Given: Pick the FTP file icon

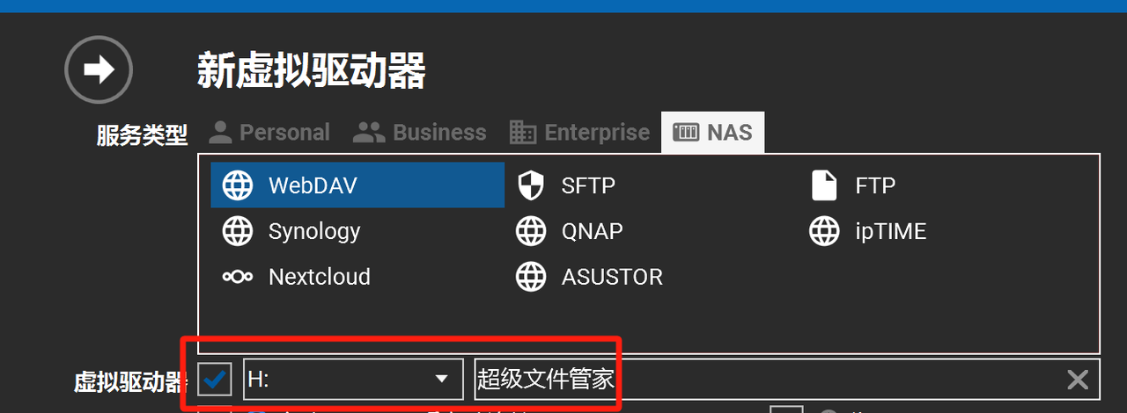Looking at the screenshot, I should [x=824, y=185].
